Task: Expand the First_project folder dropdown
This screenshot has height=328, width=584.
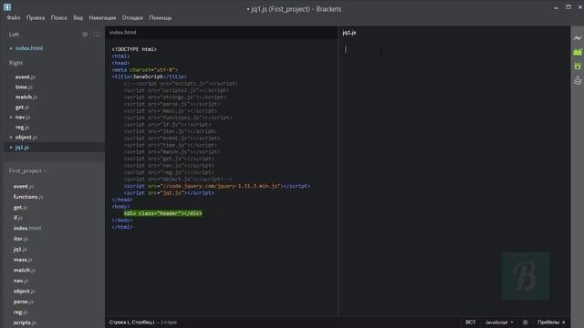Action: point(27,170)
